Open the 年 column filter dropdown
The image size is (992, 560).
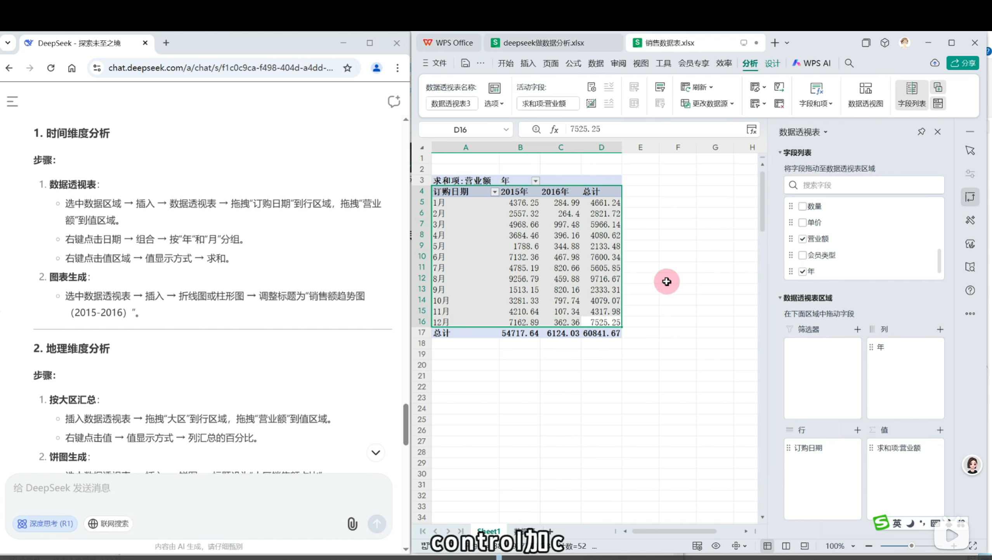(x=535, y=181)
